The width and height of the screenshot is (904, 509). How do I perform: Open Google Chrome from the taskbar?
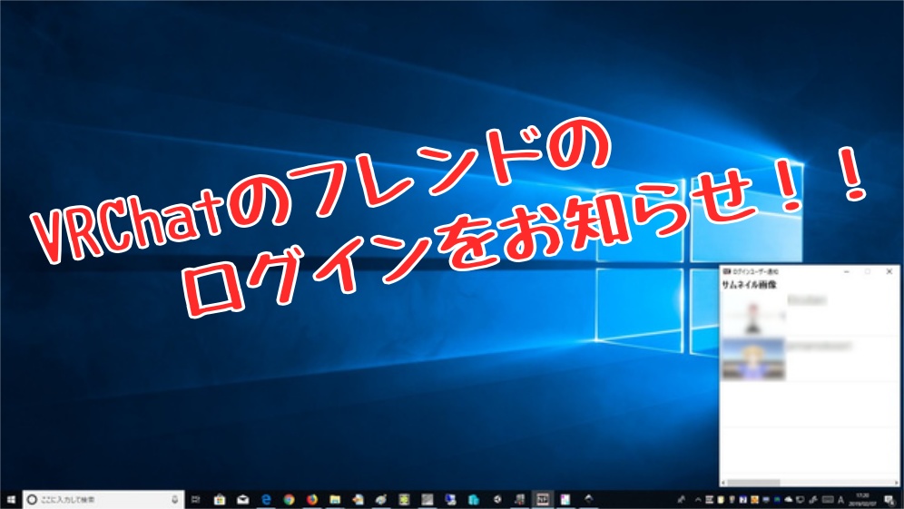(289, 499)
